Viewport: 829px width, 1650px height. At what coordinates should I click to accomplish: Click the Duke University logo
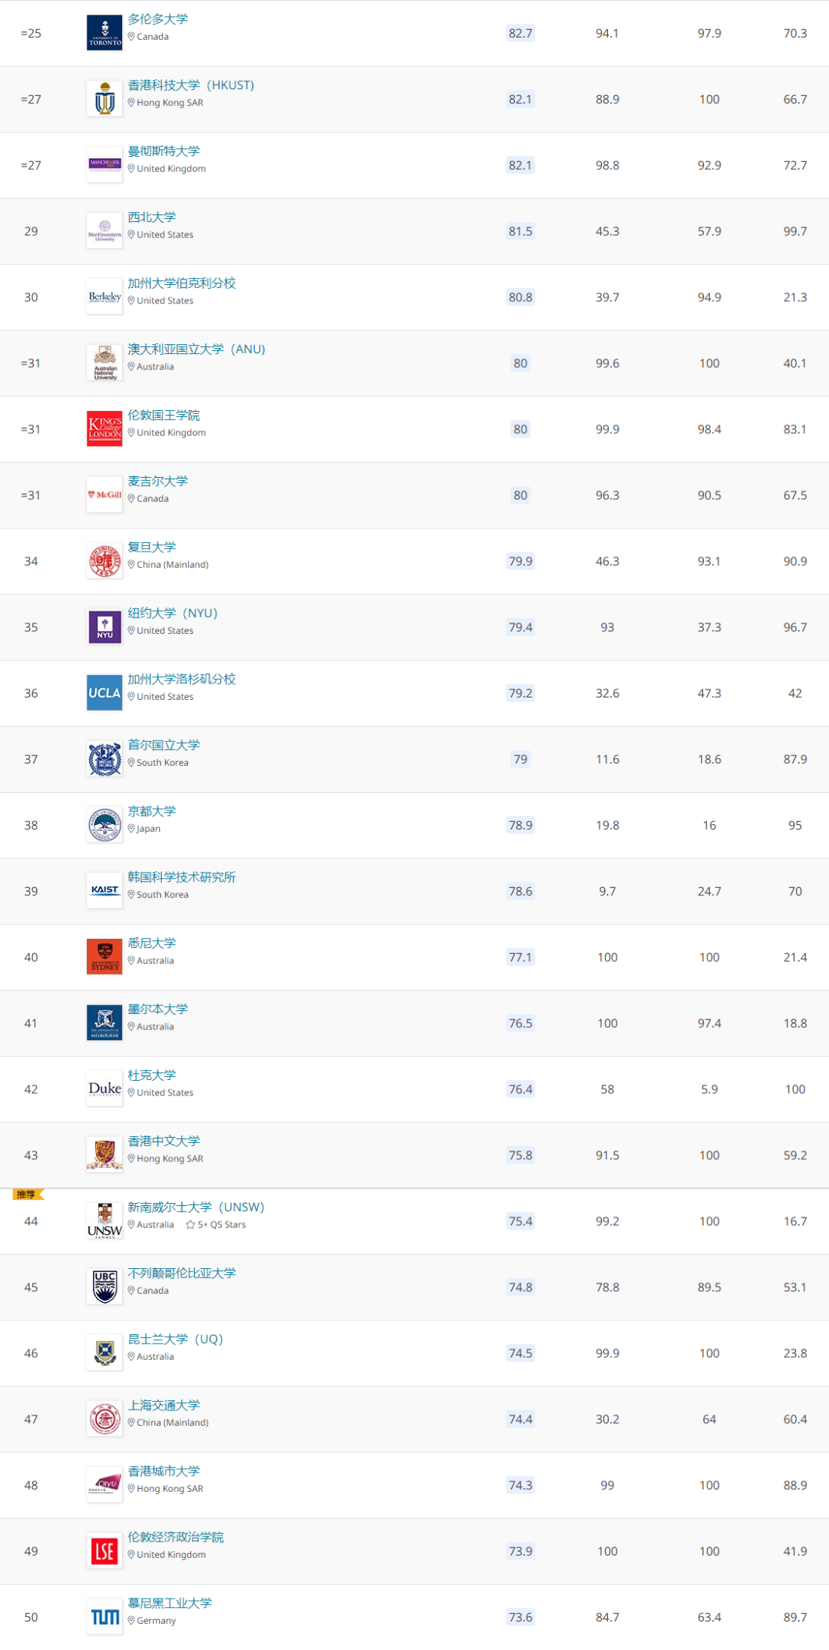104,1089
